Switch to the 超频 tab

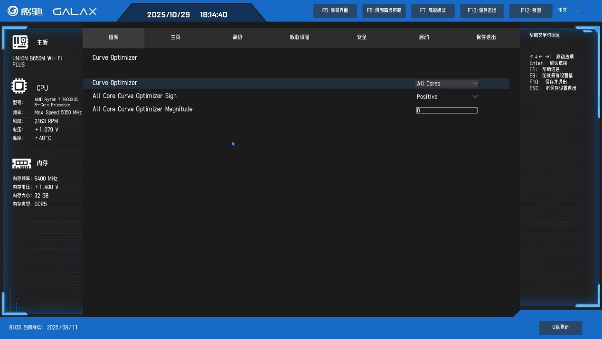coord(113,37)
